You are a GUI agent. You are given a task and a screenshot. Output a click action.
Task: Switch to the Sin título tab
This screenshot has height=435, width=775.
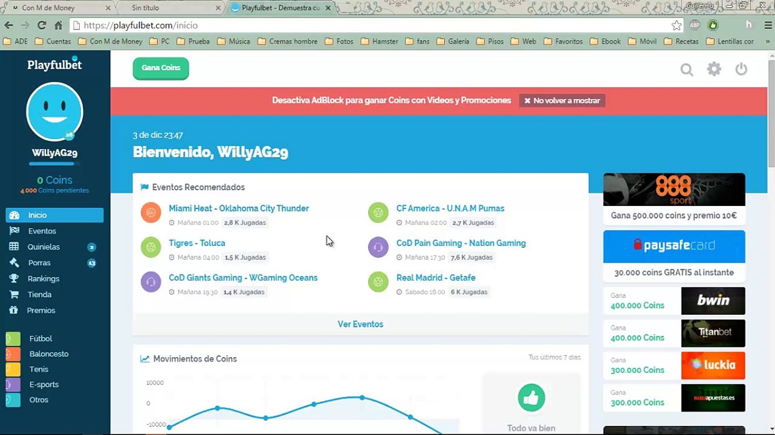172,8
